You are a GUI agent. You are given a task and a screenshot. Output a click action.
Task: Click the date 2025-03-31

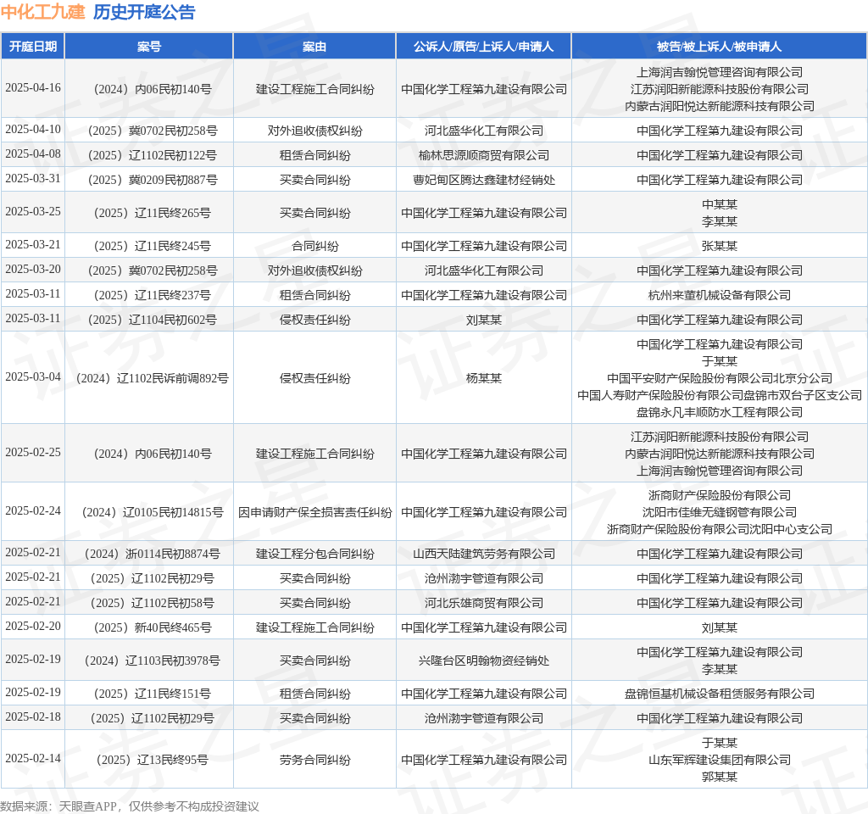33,179
